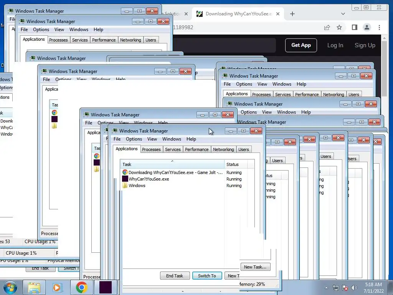The width and height of the screenshot is (393, 295).
Task: Open Options menu in front Task Manager
Action: [134, 139]
